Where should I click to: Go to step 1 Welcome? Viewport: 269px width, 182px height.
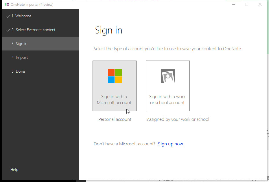click(x=40, y=16)
